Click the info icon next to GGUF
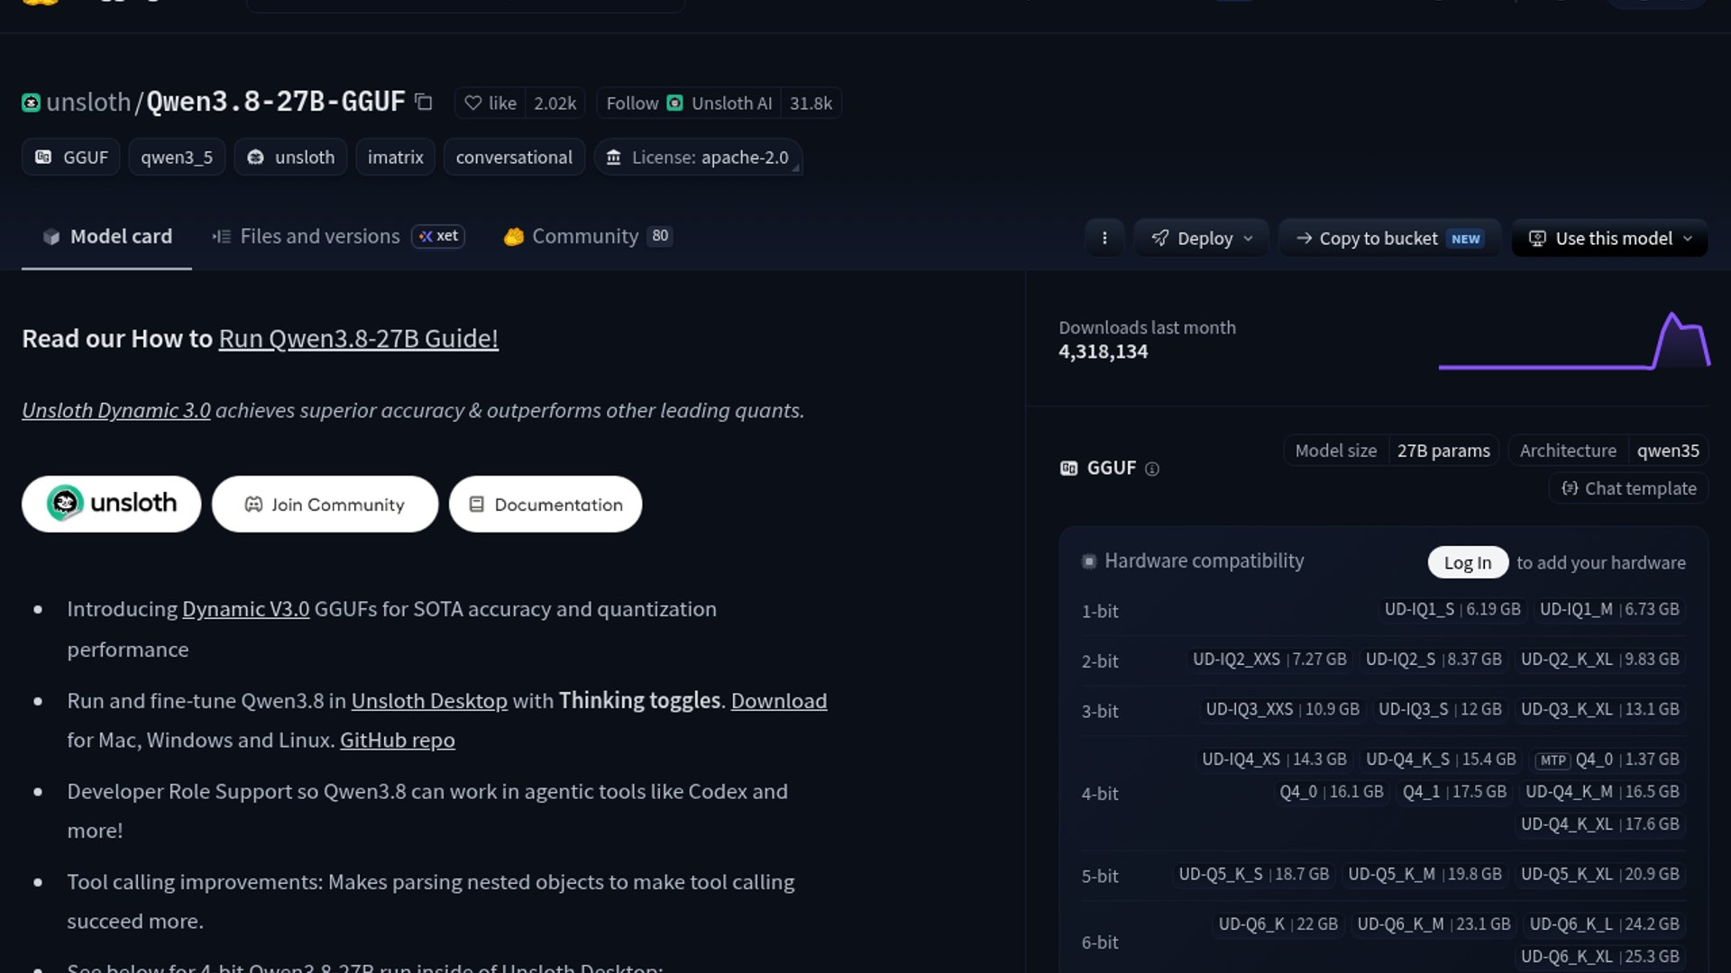The width and height of the screenshot is (1731, 973). pos(1152,468)
